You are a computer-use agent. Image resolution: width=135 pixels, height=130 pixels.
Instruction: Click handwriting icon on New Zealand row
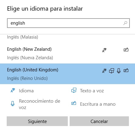click(126, 50)
